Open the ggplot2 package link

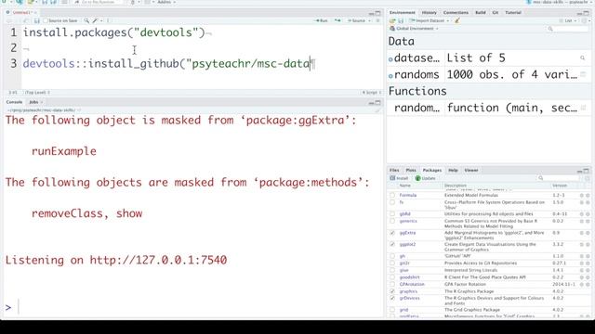pyautogui.click(x=407, y=245)
